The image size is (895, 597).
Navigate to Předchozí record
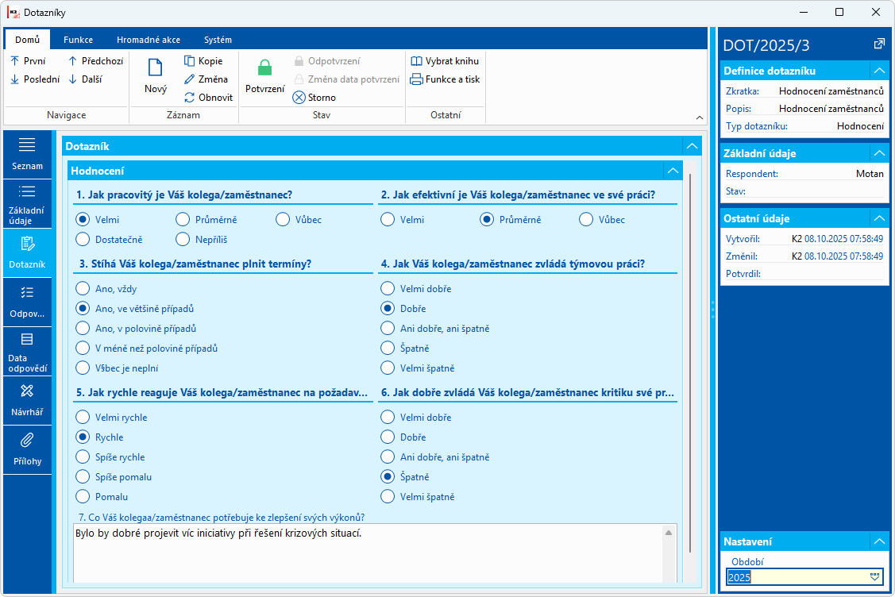pos(95,61)
